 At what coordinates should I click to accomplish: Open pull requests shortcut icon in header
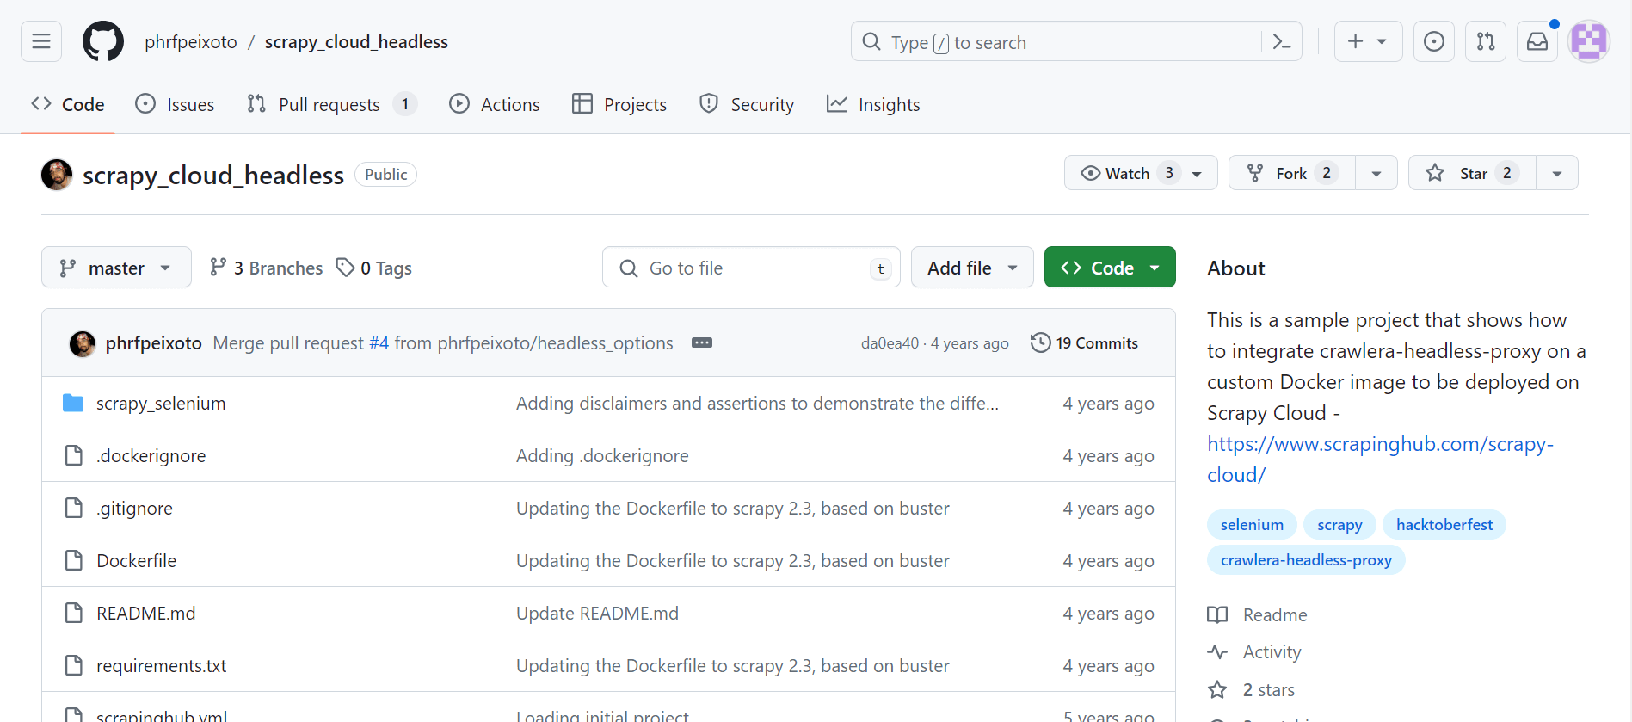[x=1485, y=41]
